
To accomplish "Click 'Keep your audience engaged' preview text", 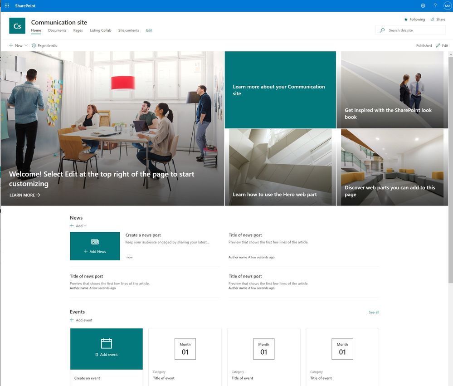I will pyautogui.click(x=167, y=242).
